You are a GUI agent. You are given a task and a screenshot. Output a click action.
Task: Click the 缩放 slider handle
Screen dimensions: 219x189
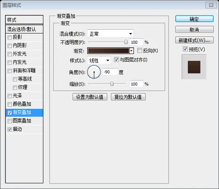click(112, 84)
